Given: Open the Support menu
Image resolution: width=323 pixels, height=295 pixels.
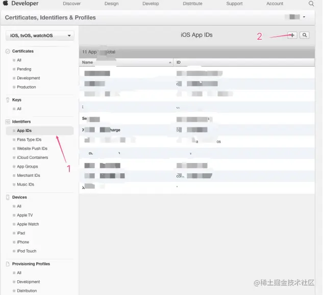Looking at the screenshot, I should [x=234, y=4].
